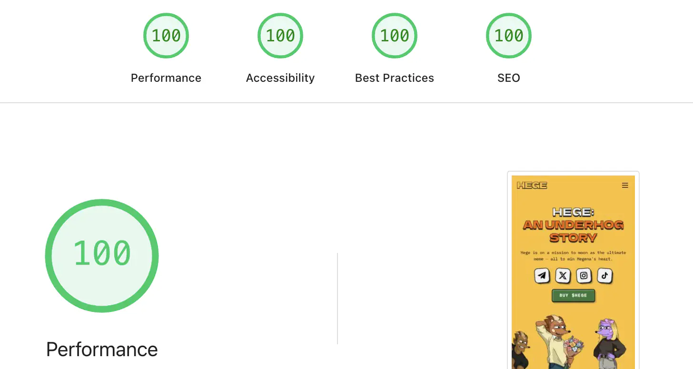
Task: Click the large Performance 100 gauge
Action: pyautogui.click(x=102, y=255)
